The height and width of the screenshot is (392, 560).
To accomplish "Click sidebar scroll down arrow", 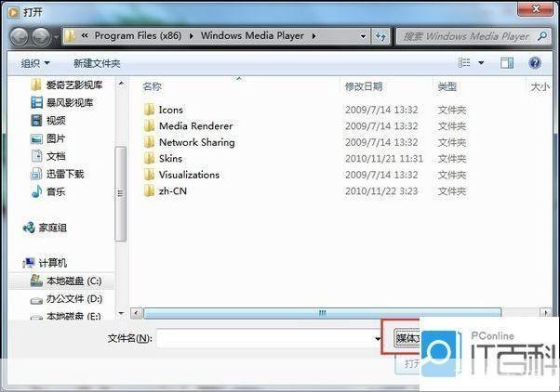I will click(x=121, y=313).
